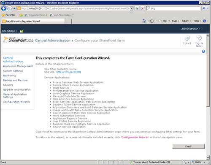Open Backup and Restore
211x165 pixels.
pyautogui.click(x=15, y=80)
